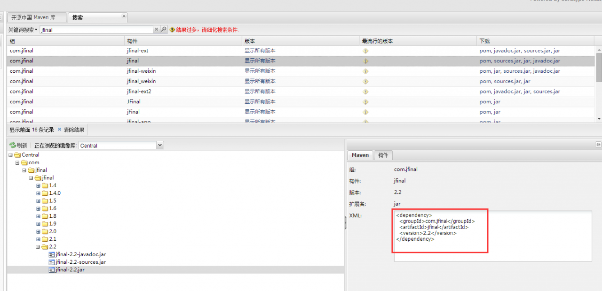
Task: Expand the 1.4.0 version folder
Action: tap(39, 193)
